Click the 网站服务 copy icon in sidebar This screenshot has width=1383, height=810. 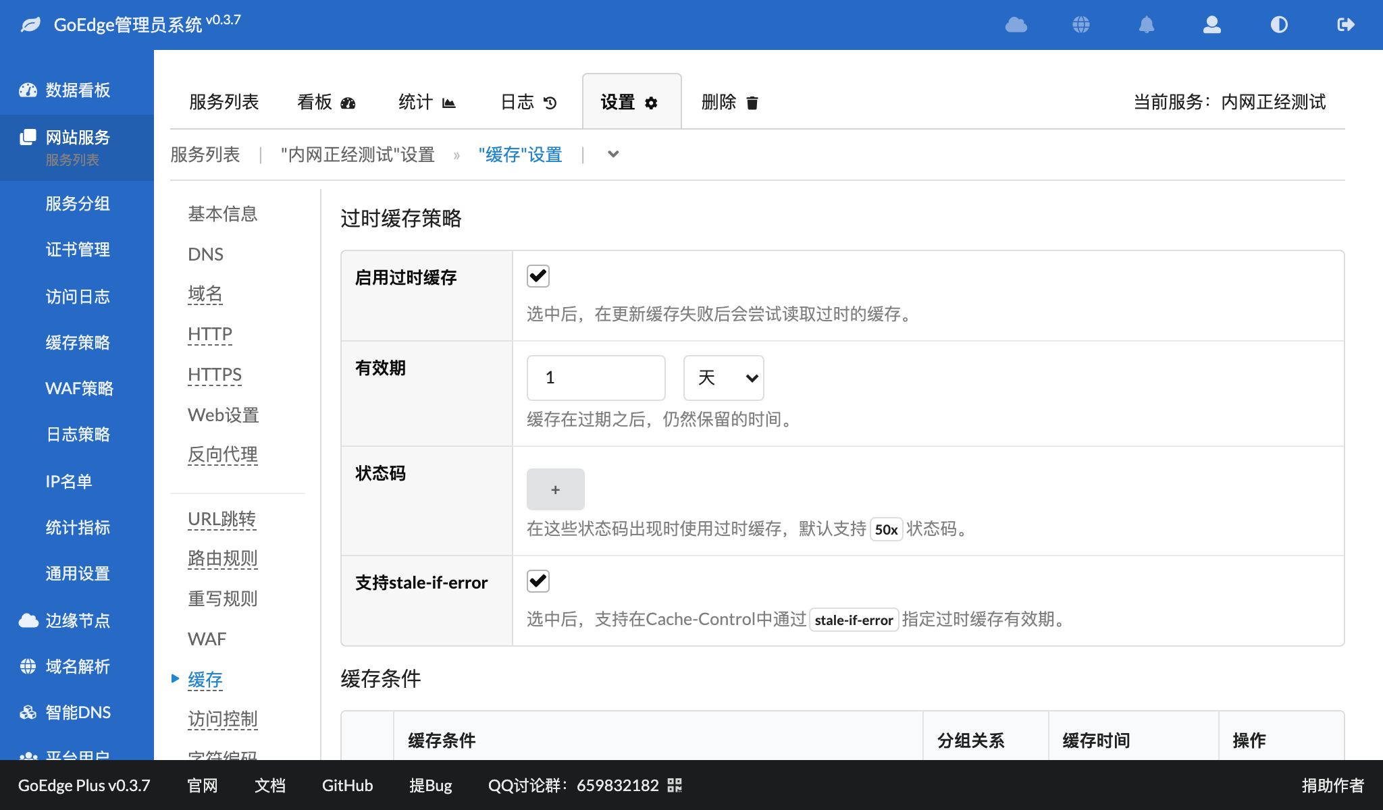click(x=28, y=137)
